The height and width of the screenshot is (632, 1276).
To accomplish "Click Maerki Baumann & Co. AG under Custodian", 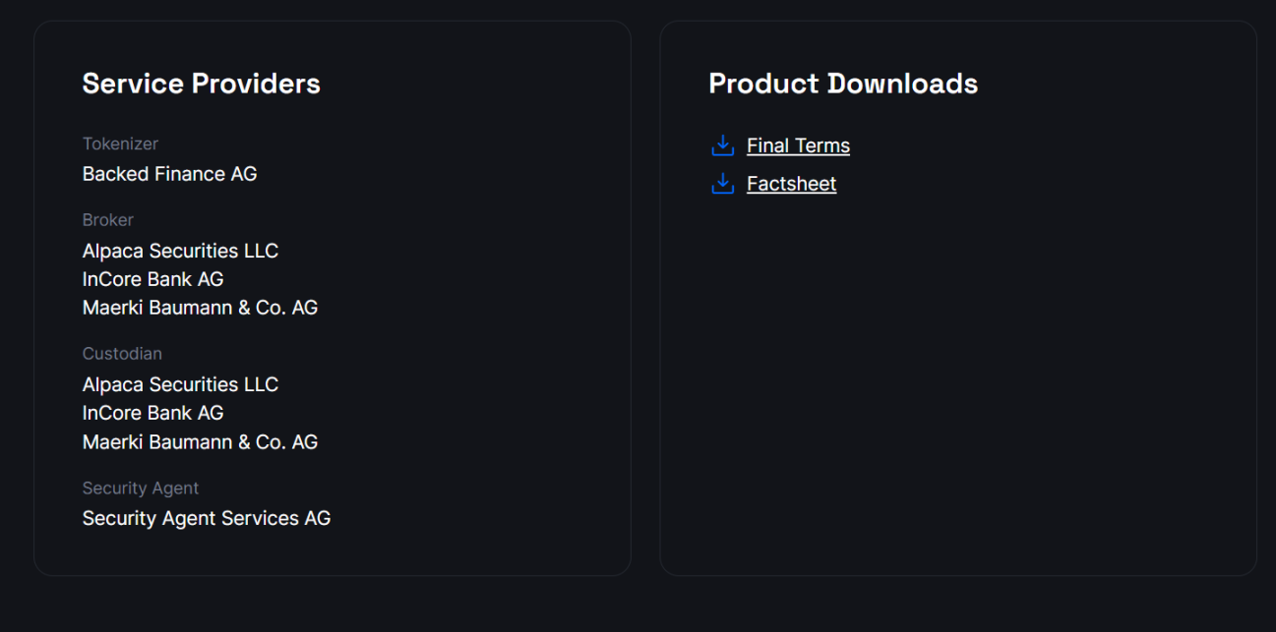I will click(x=200, y=442).
